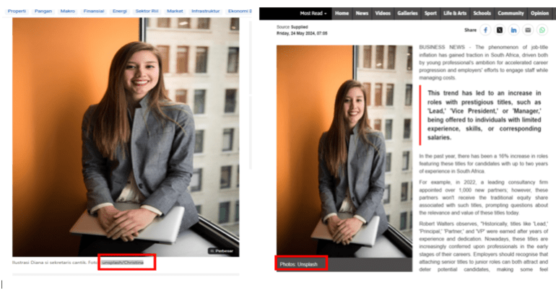Open the Life & Arts section
Image resolution: width=556 pixels, height=293 pixels.
pos(454,13)
